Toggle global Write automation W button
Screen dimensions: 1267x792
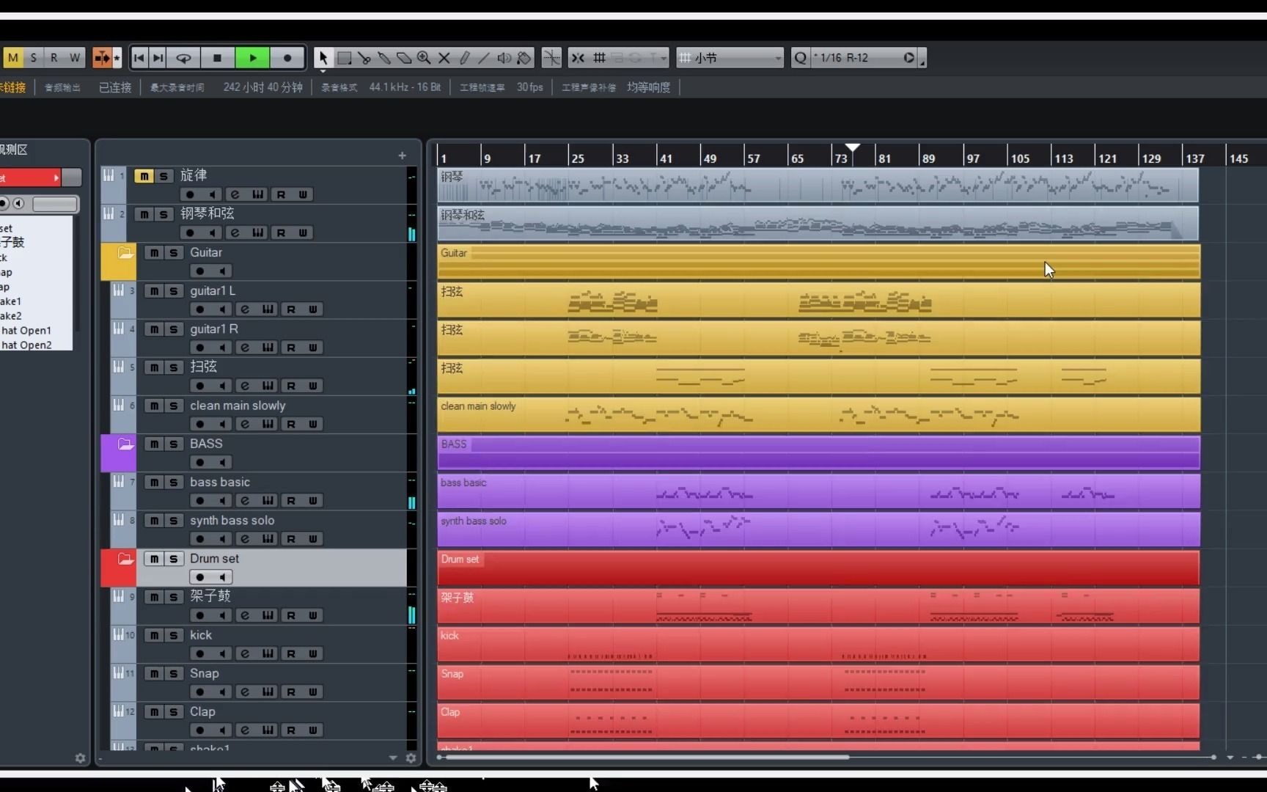[75, 58]
